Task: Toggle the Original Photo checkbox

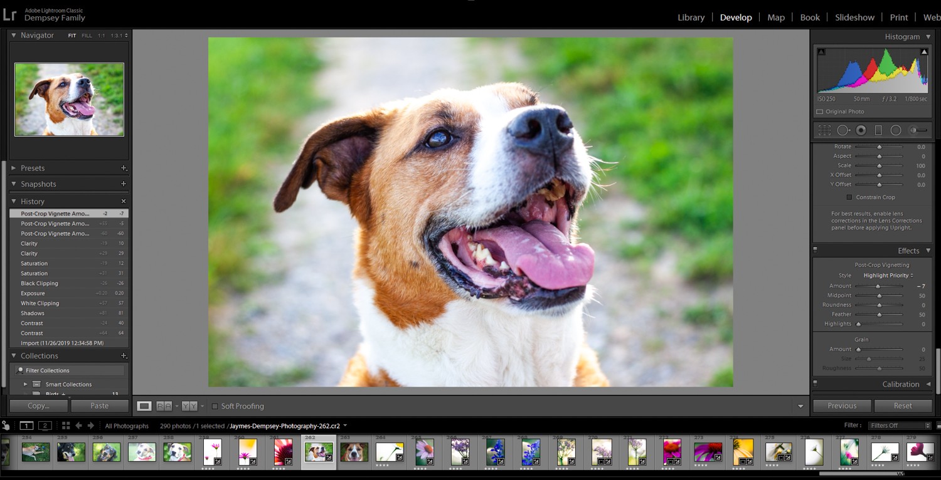Action: pyautogui.click(x=821, y=111)
